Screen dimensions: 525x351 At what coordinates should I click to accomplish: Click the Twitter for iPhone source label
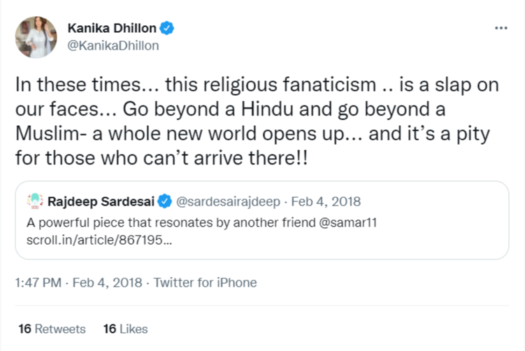[205, 283]
